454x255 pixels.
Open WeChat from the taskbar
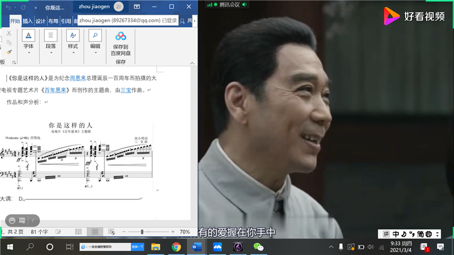258,247
